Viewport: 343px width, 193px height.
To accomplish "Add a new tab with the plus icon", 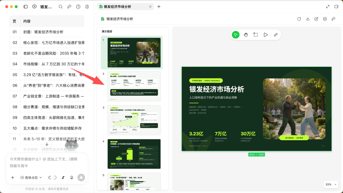I will [x=159, y=7].
